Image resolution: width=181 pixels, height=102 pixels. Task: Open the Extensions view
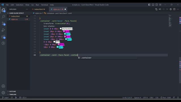pyautogui.click(x=3, y=37)
